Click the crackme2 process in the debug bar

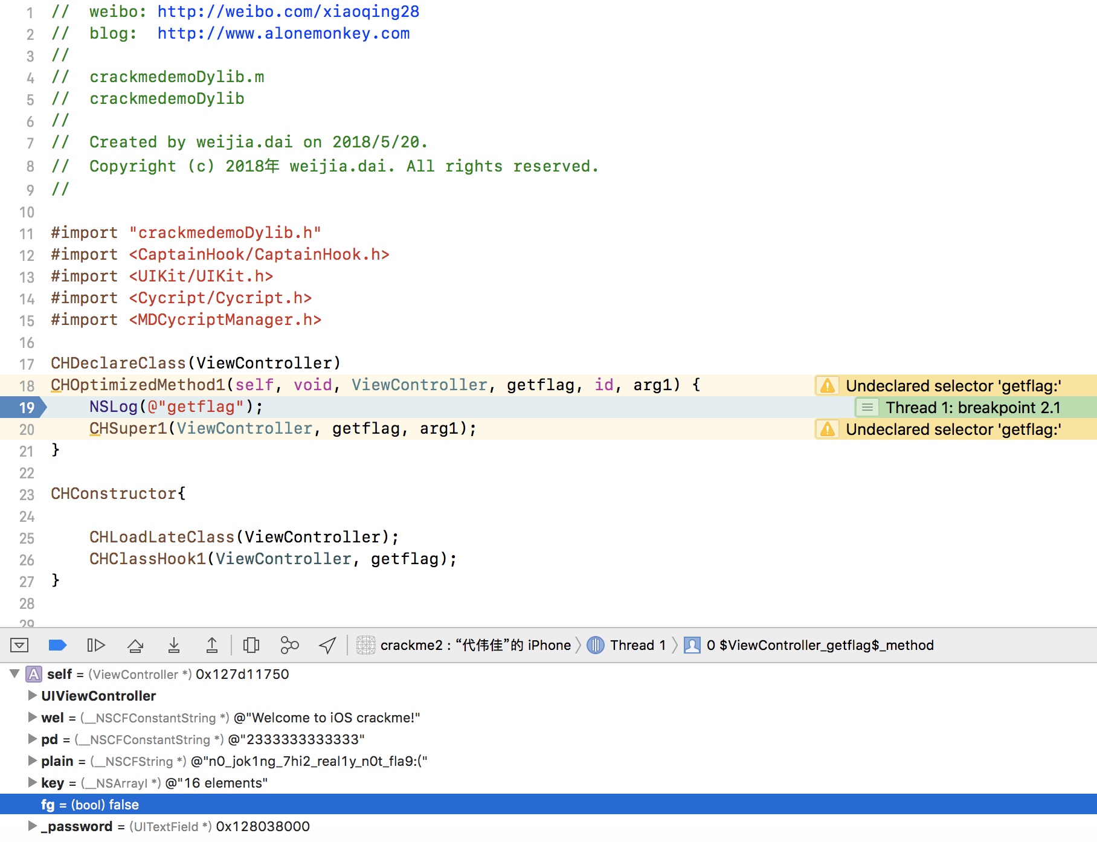tap(464, 645)
